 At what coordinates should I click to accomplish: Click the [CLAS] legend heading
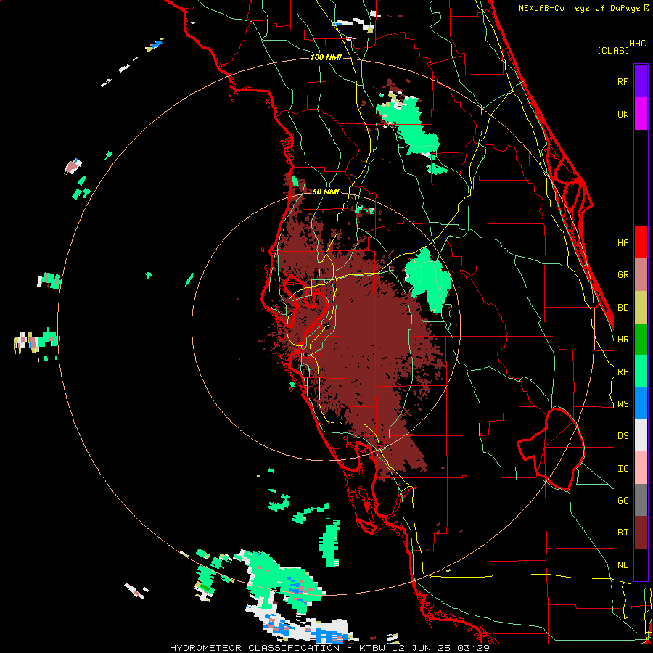click(x=613, y=50)
